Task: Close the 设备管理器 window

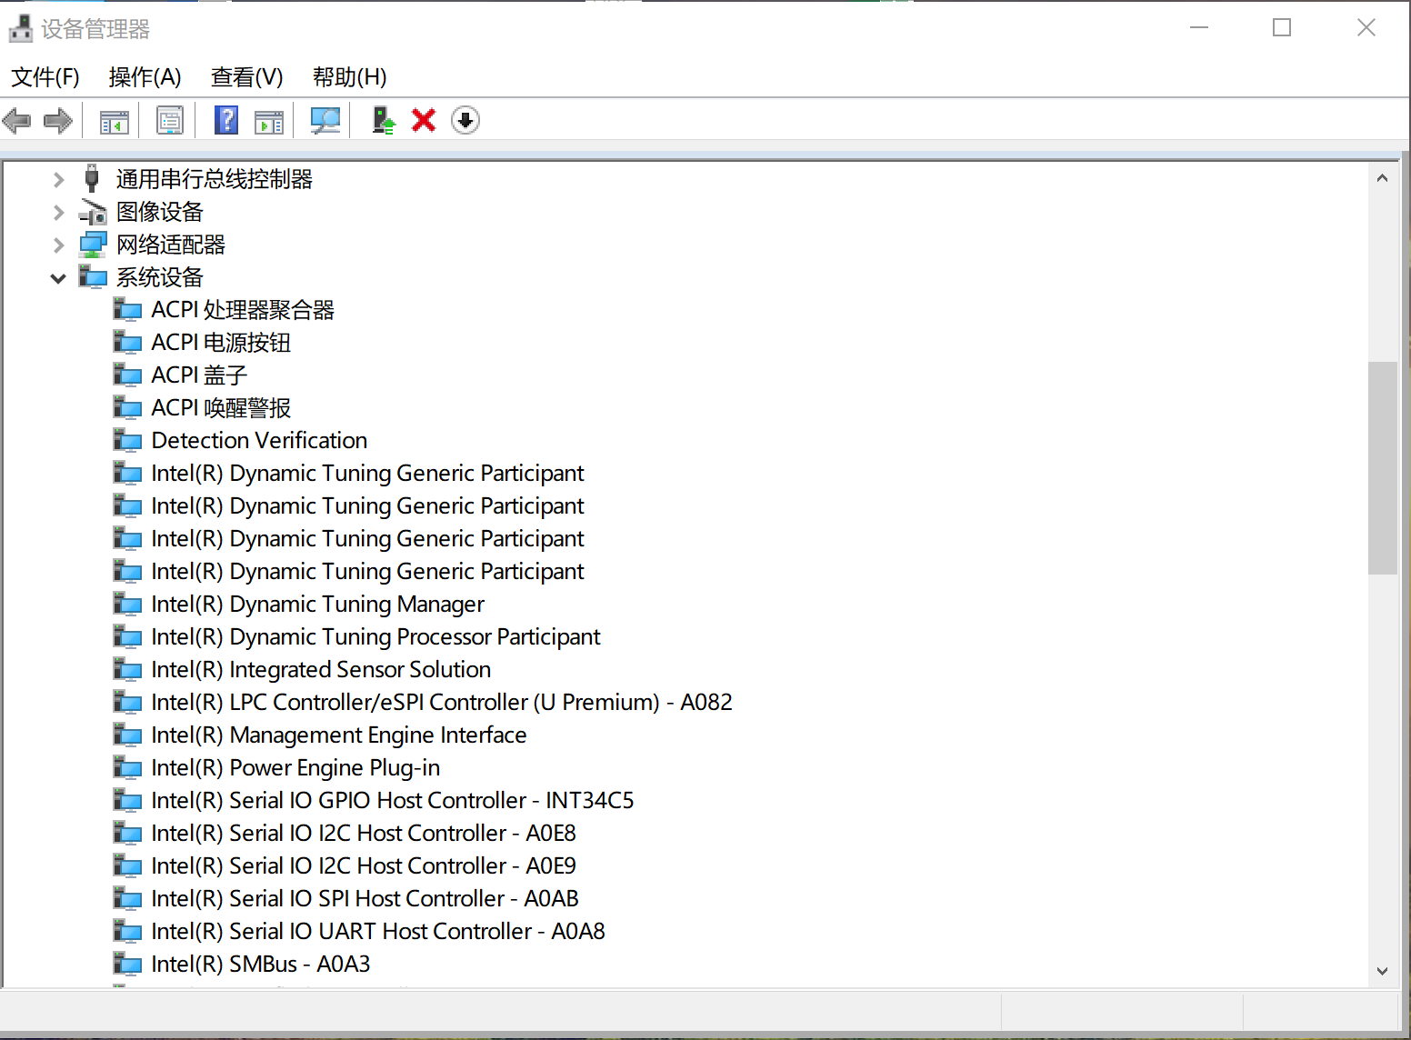Action: tap(1366, 28)
